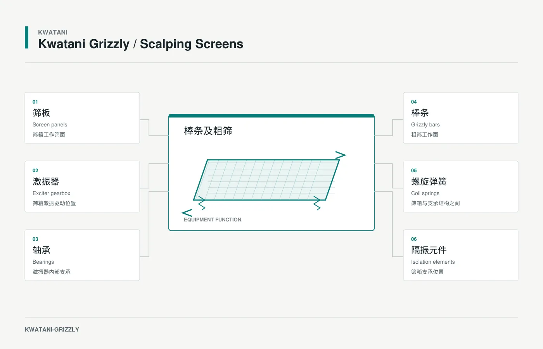Click the number 02 label

[35, 171]
